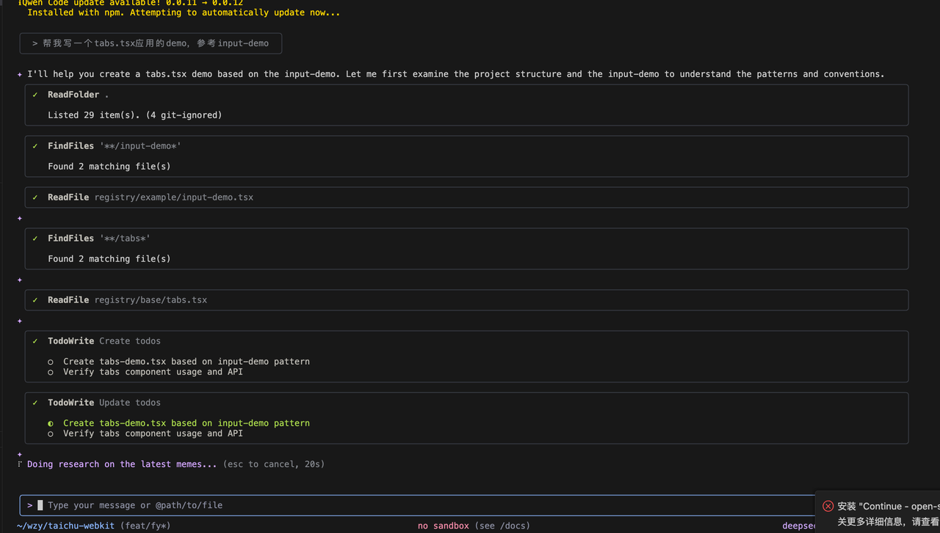Image resolution: width=940 pixels, height=533 pixels.
Task: Click the "(see /docs)" text in the status bar
Action: (x=502, y=526)
